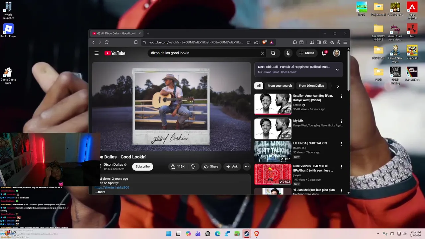Viewport: 425px width, 239px height.
Task: Play Estelle American Boy thumbnail
Action: [x=273, y=104]
